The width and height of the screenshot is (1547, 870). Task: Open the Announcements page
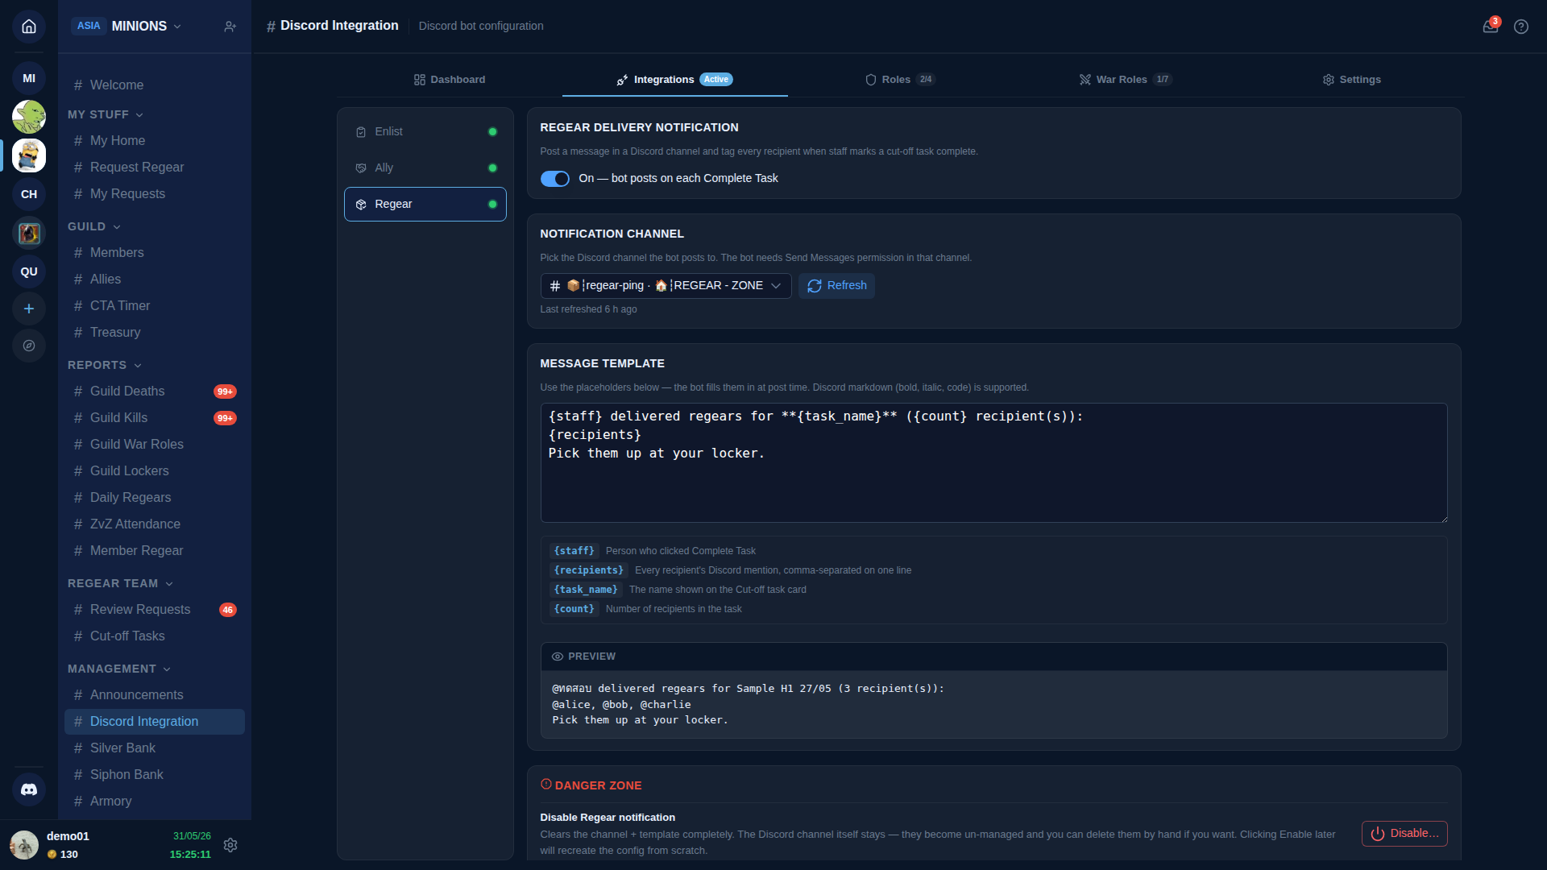[x=155, y=695]
